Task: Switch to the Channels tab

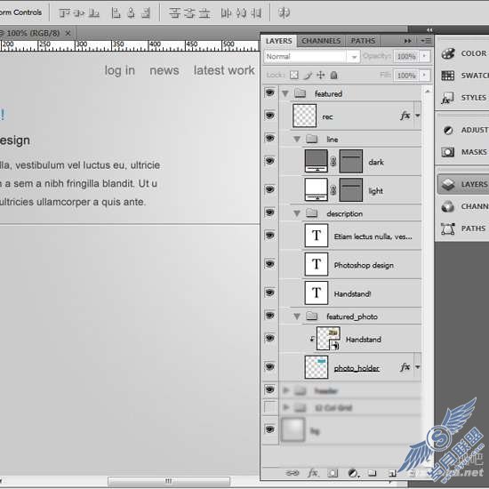Action: tap(321, 41)
